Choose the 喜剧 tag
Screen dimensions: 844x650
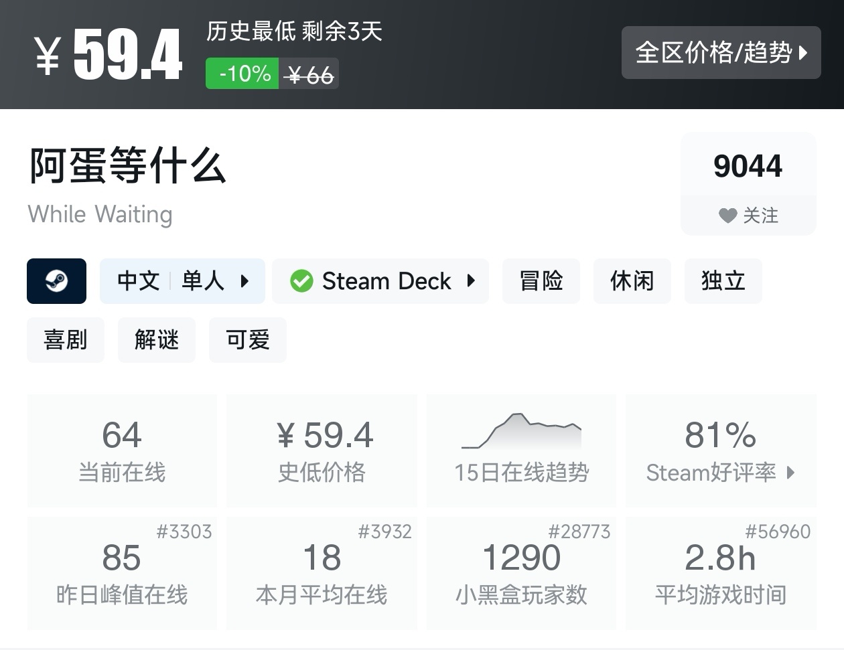tap(66, 340)
